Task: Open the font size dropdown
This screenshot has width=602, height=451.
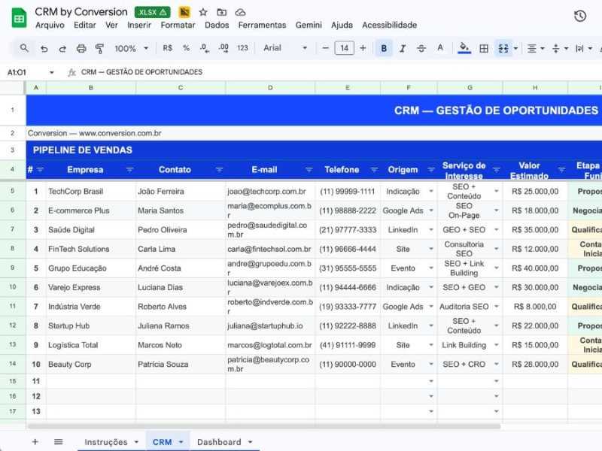Action: [x=346, y=47]
